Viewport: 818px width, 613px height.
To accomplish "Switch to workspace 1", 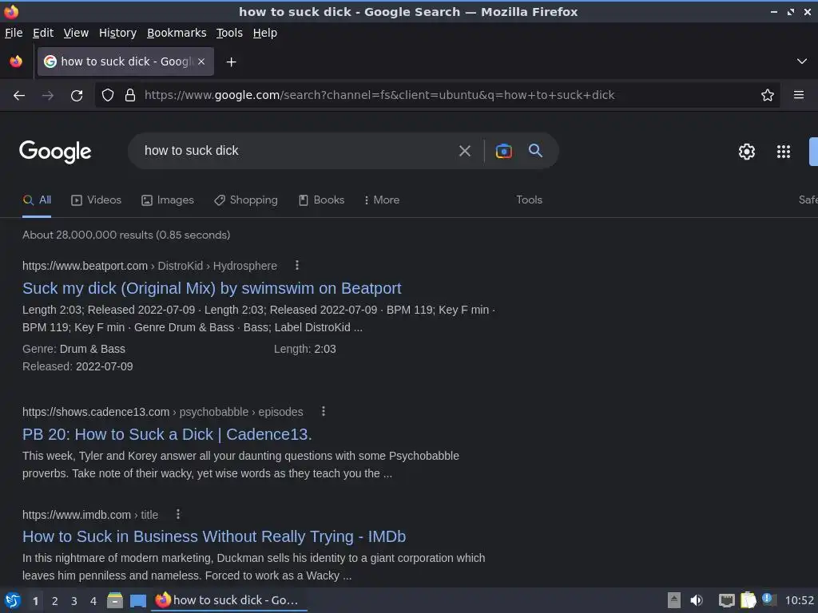I will coord(35,601).
